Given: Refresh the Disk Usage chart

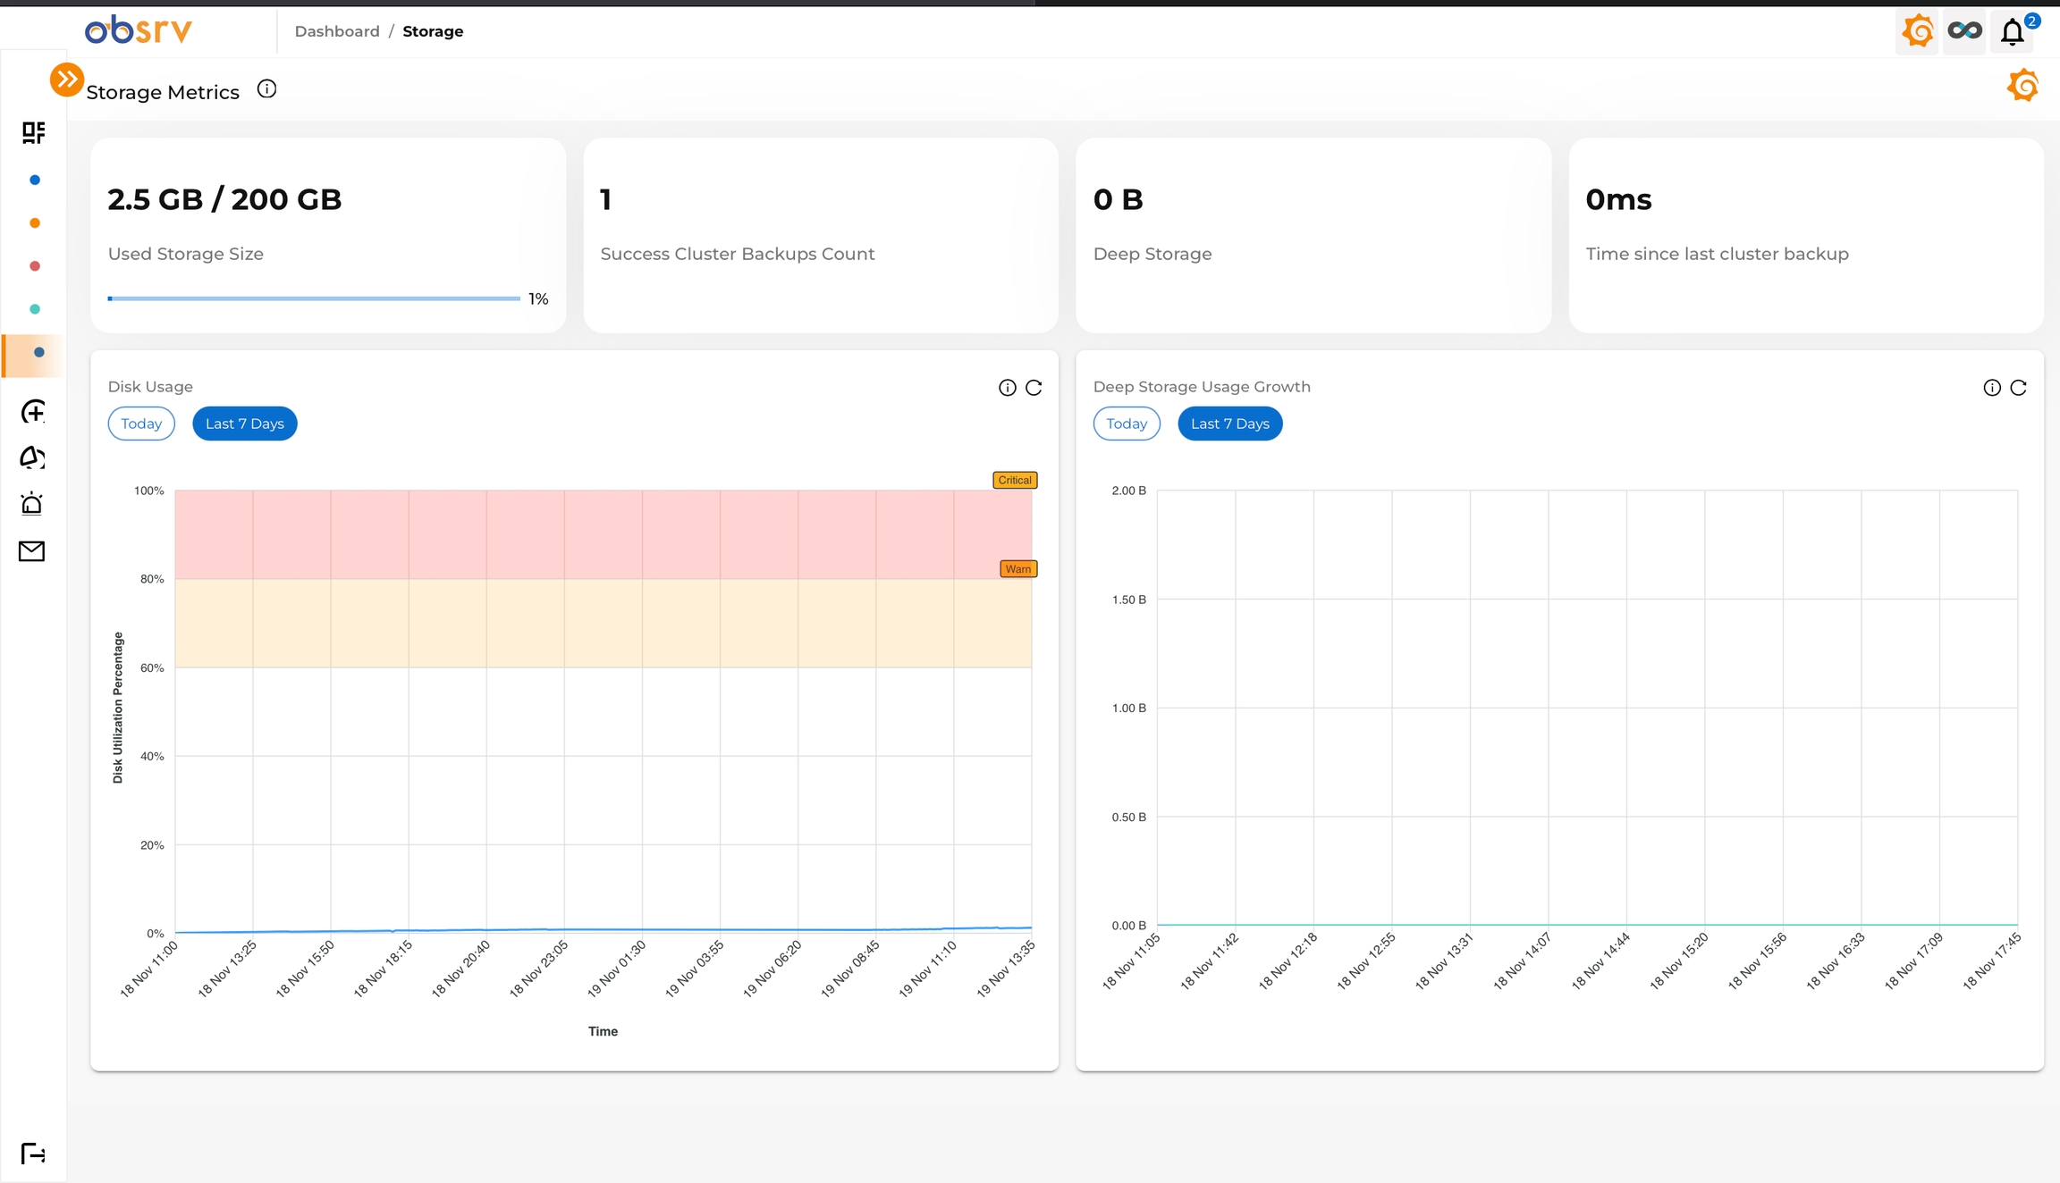Looking at the screenshot, I should 1034,388.
